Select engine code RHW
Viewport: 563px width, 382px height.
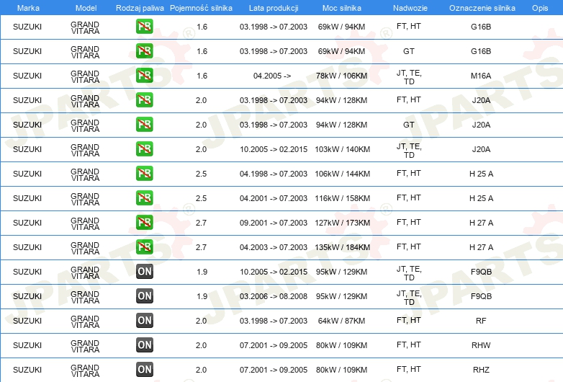pyautogui.click(x=481, y=345)
